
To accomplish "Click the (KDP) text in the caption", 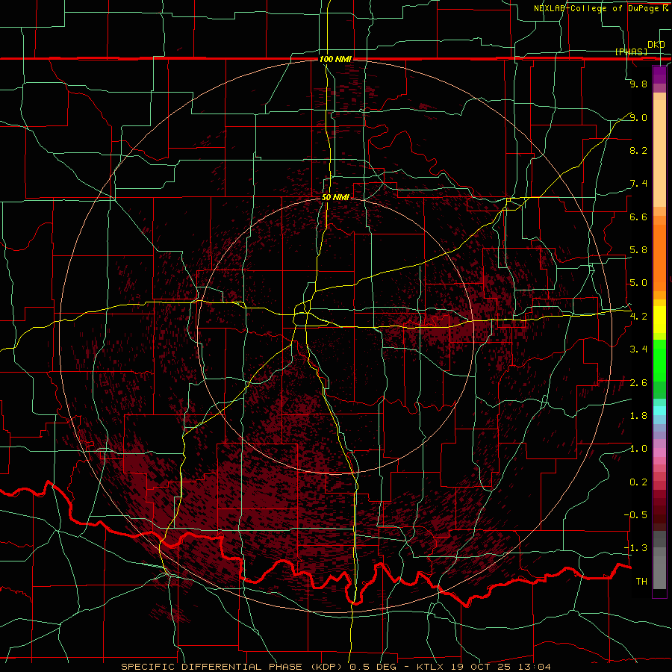I will pos(328,667).
